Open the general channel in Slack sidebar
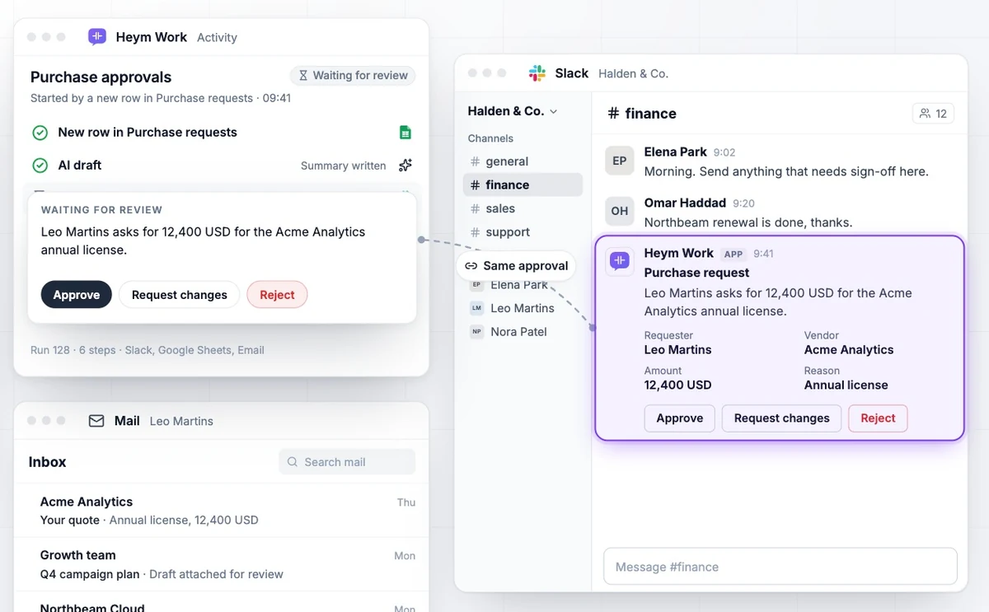The height and width of the screenshot is (612, 989). point(523,161)
